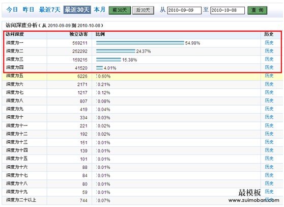This screenshot has height=207, width=284.
Task: Click the 查询 search button
Action: [257, 10]
